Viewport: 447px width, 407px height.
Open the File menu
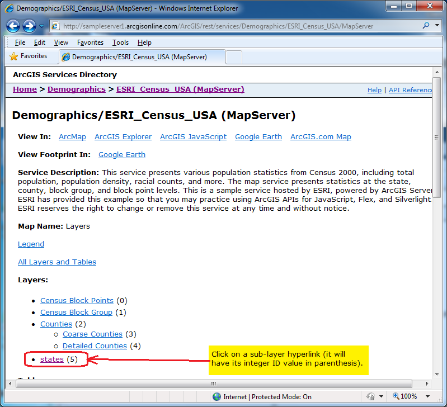click(x=20, y=42)
